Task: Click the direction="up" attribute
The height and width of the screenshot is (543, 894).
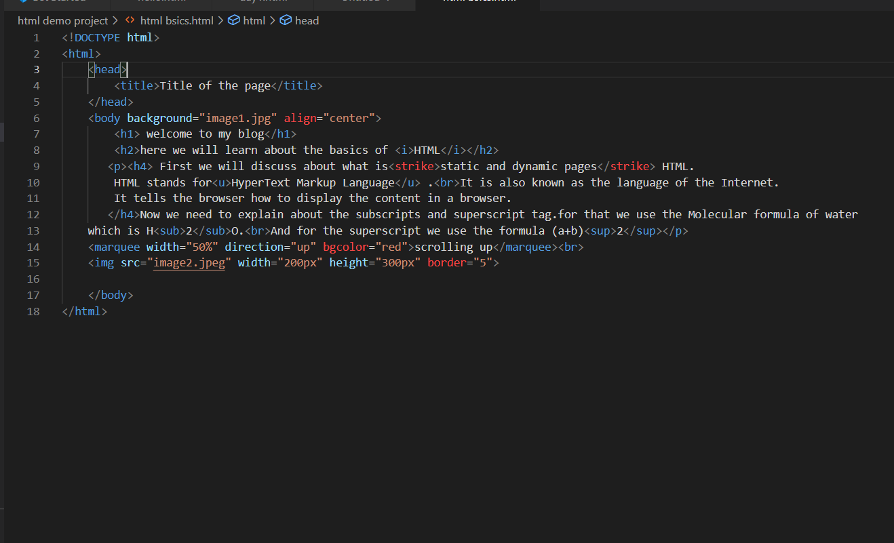Action: coord(271,247)
